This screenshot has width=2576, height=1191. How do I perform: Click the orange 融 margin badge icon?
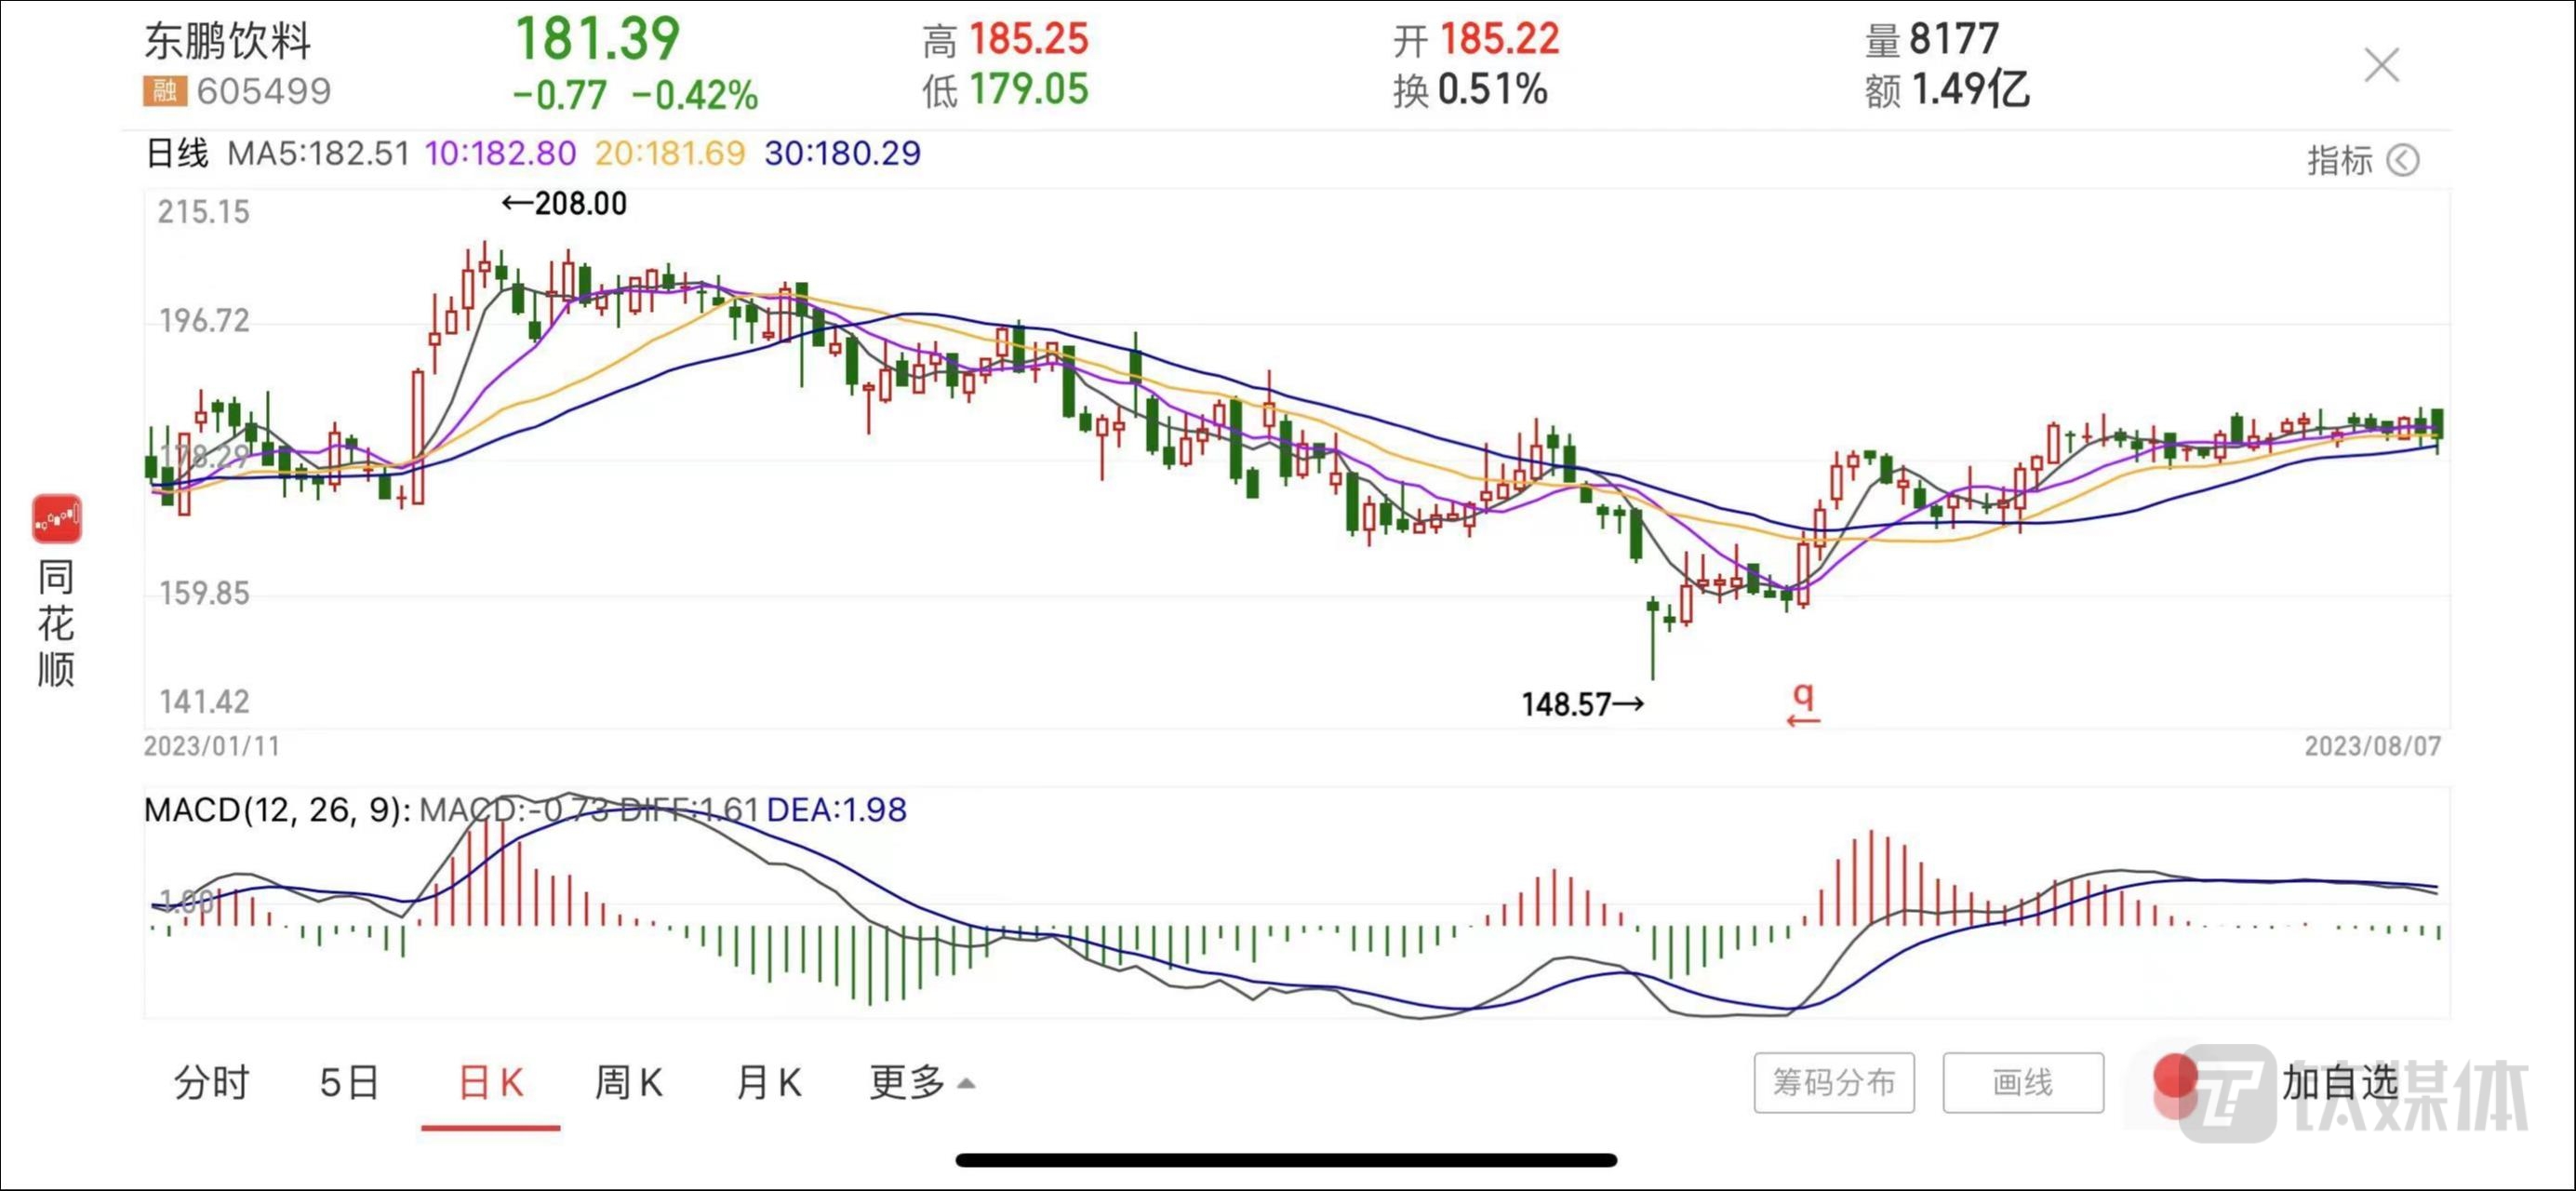coord(164,91)
